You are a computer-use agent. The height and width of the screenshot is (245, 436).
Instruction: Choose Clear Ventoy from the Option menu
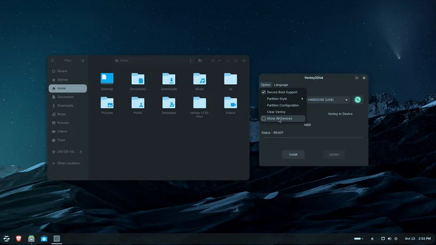283,112
